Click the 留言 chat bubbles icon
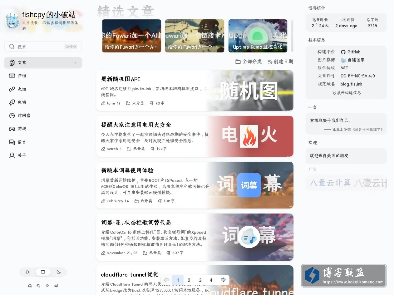 click(12, 142)
